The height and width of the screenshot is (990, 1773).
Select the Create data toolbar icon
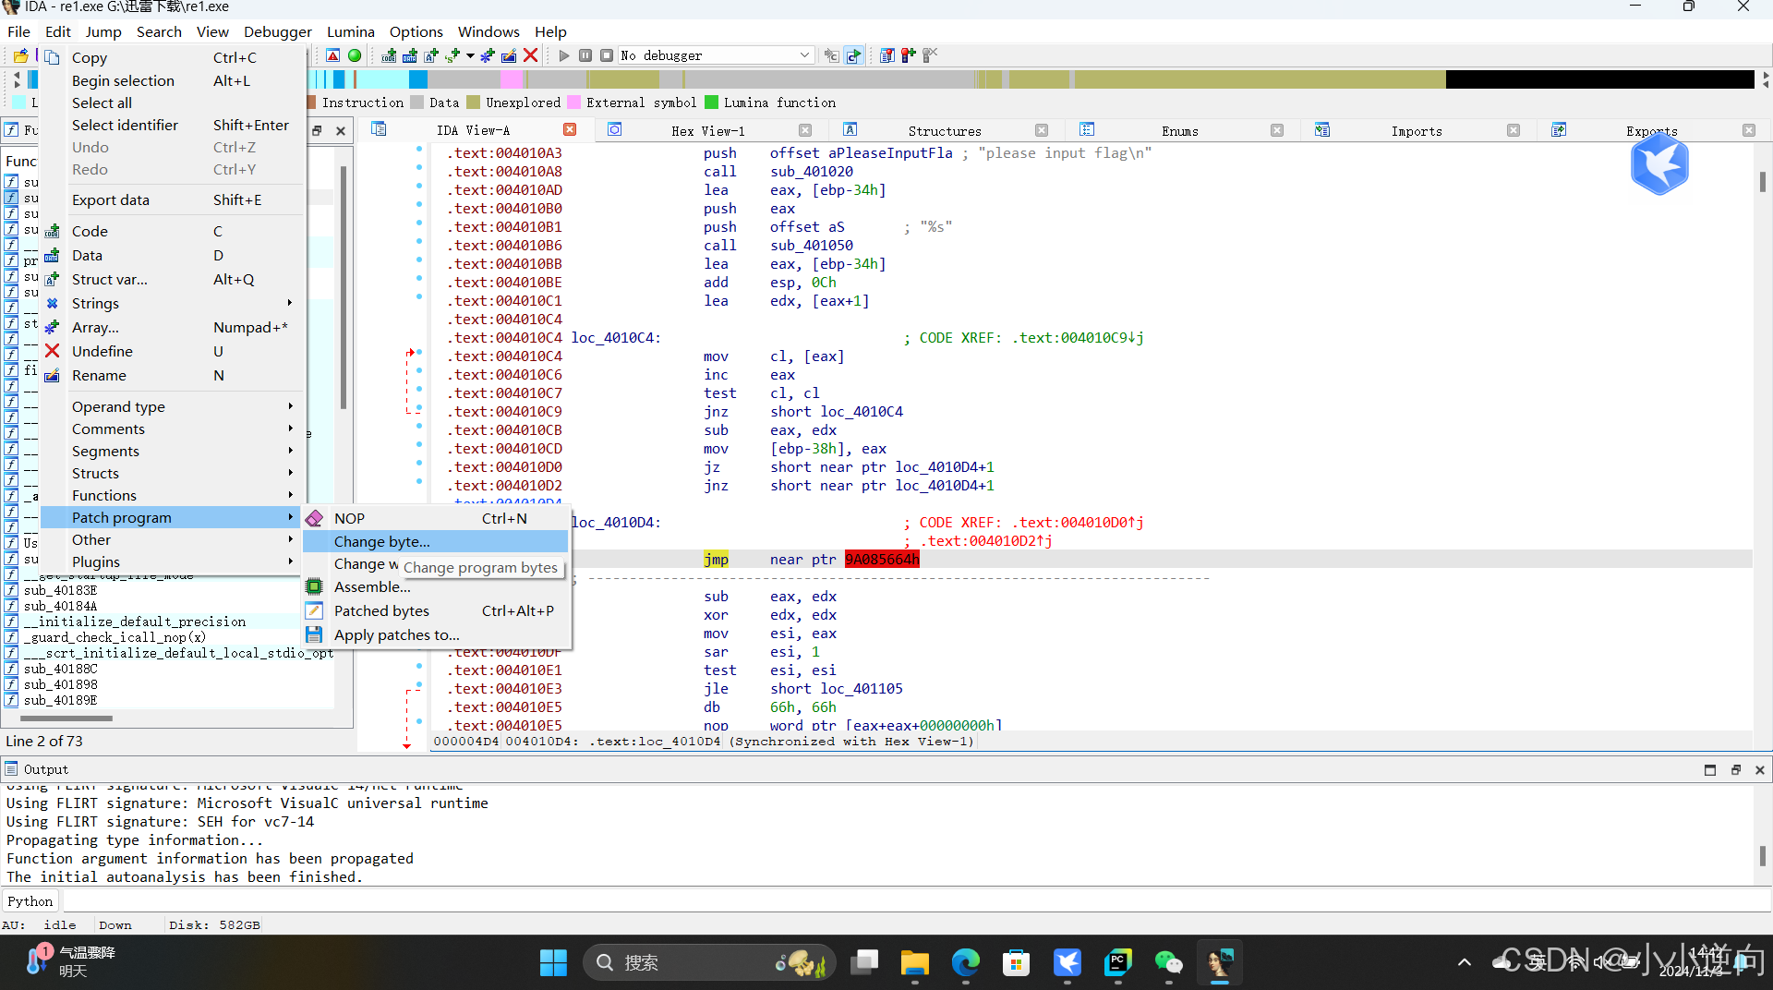[408, 55]
